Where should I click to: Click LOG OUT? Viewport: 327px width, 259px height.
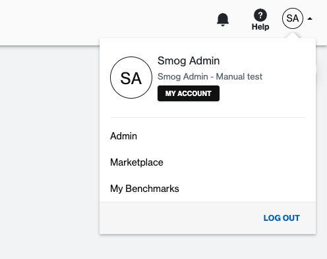coord(282,218)
